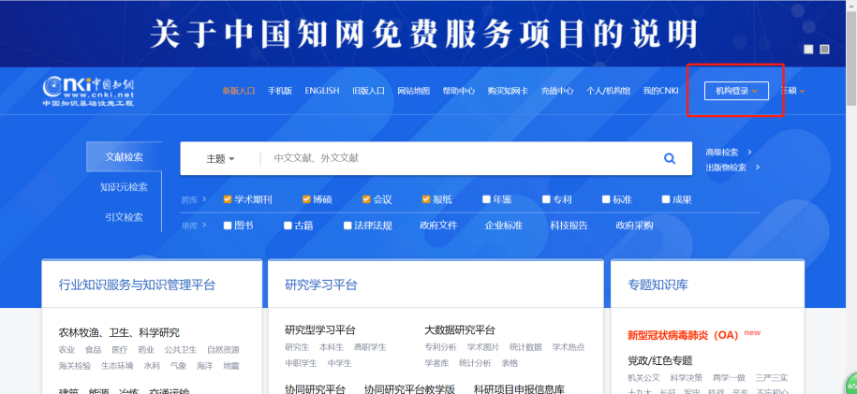Toggle the 学术期刊 checkbox
Image resolution: width=857 pixels, height=394 pixels.
pyautogui.click(x=228, y=199)
